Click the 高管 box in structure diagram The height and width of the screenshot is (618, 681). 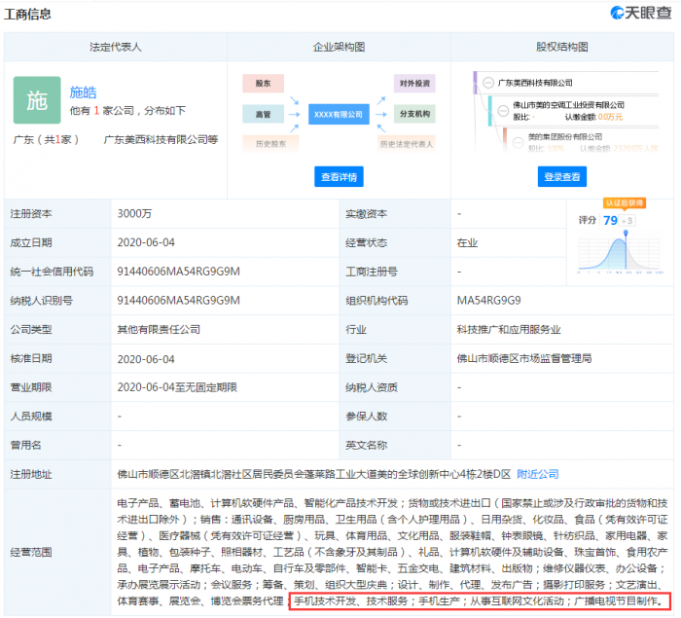tap(263, 114)
